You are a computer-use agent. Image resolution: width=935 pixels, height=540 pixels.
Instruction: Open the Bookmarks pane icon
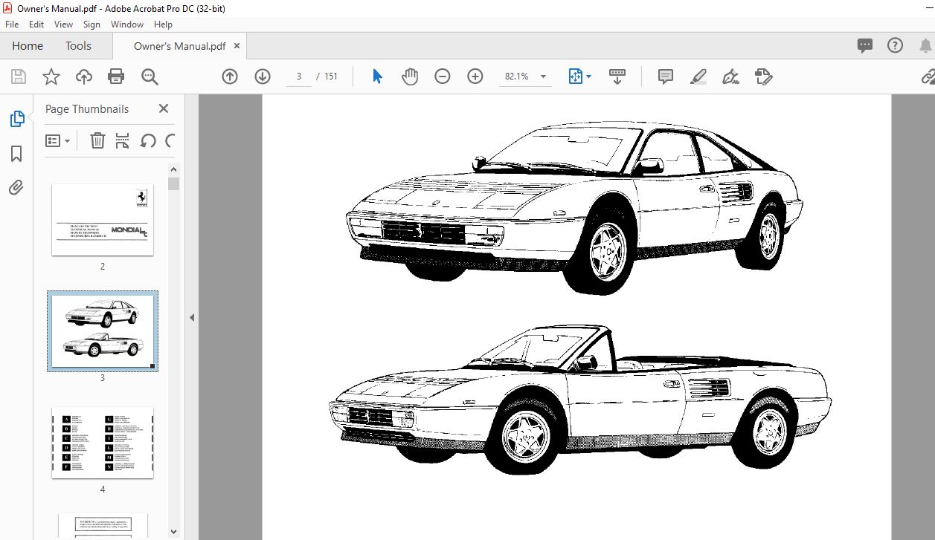(x=16, y=154)
